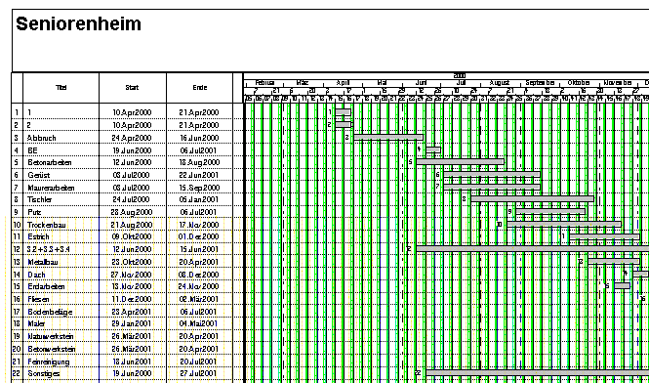
Task: Select row number 12 header
Action: point(17,249)
